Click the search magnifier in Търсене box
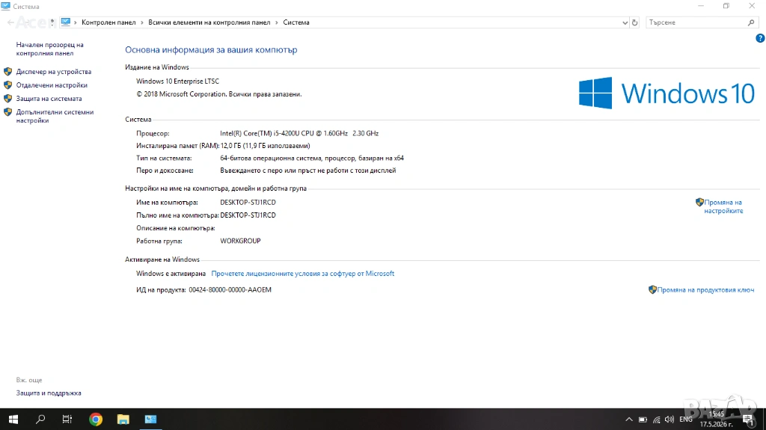 coord(751,22)
